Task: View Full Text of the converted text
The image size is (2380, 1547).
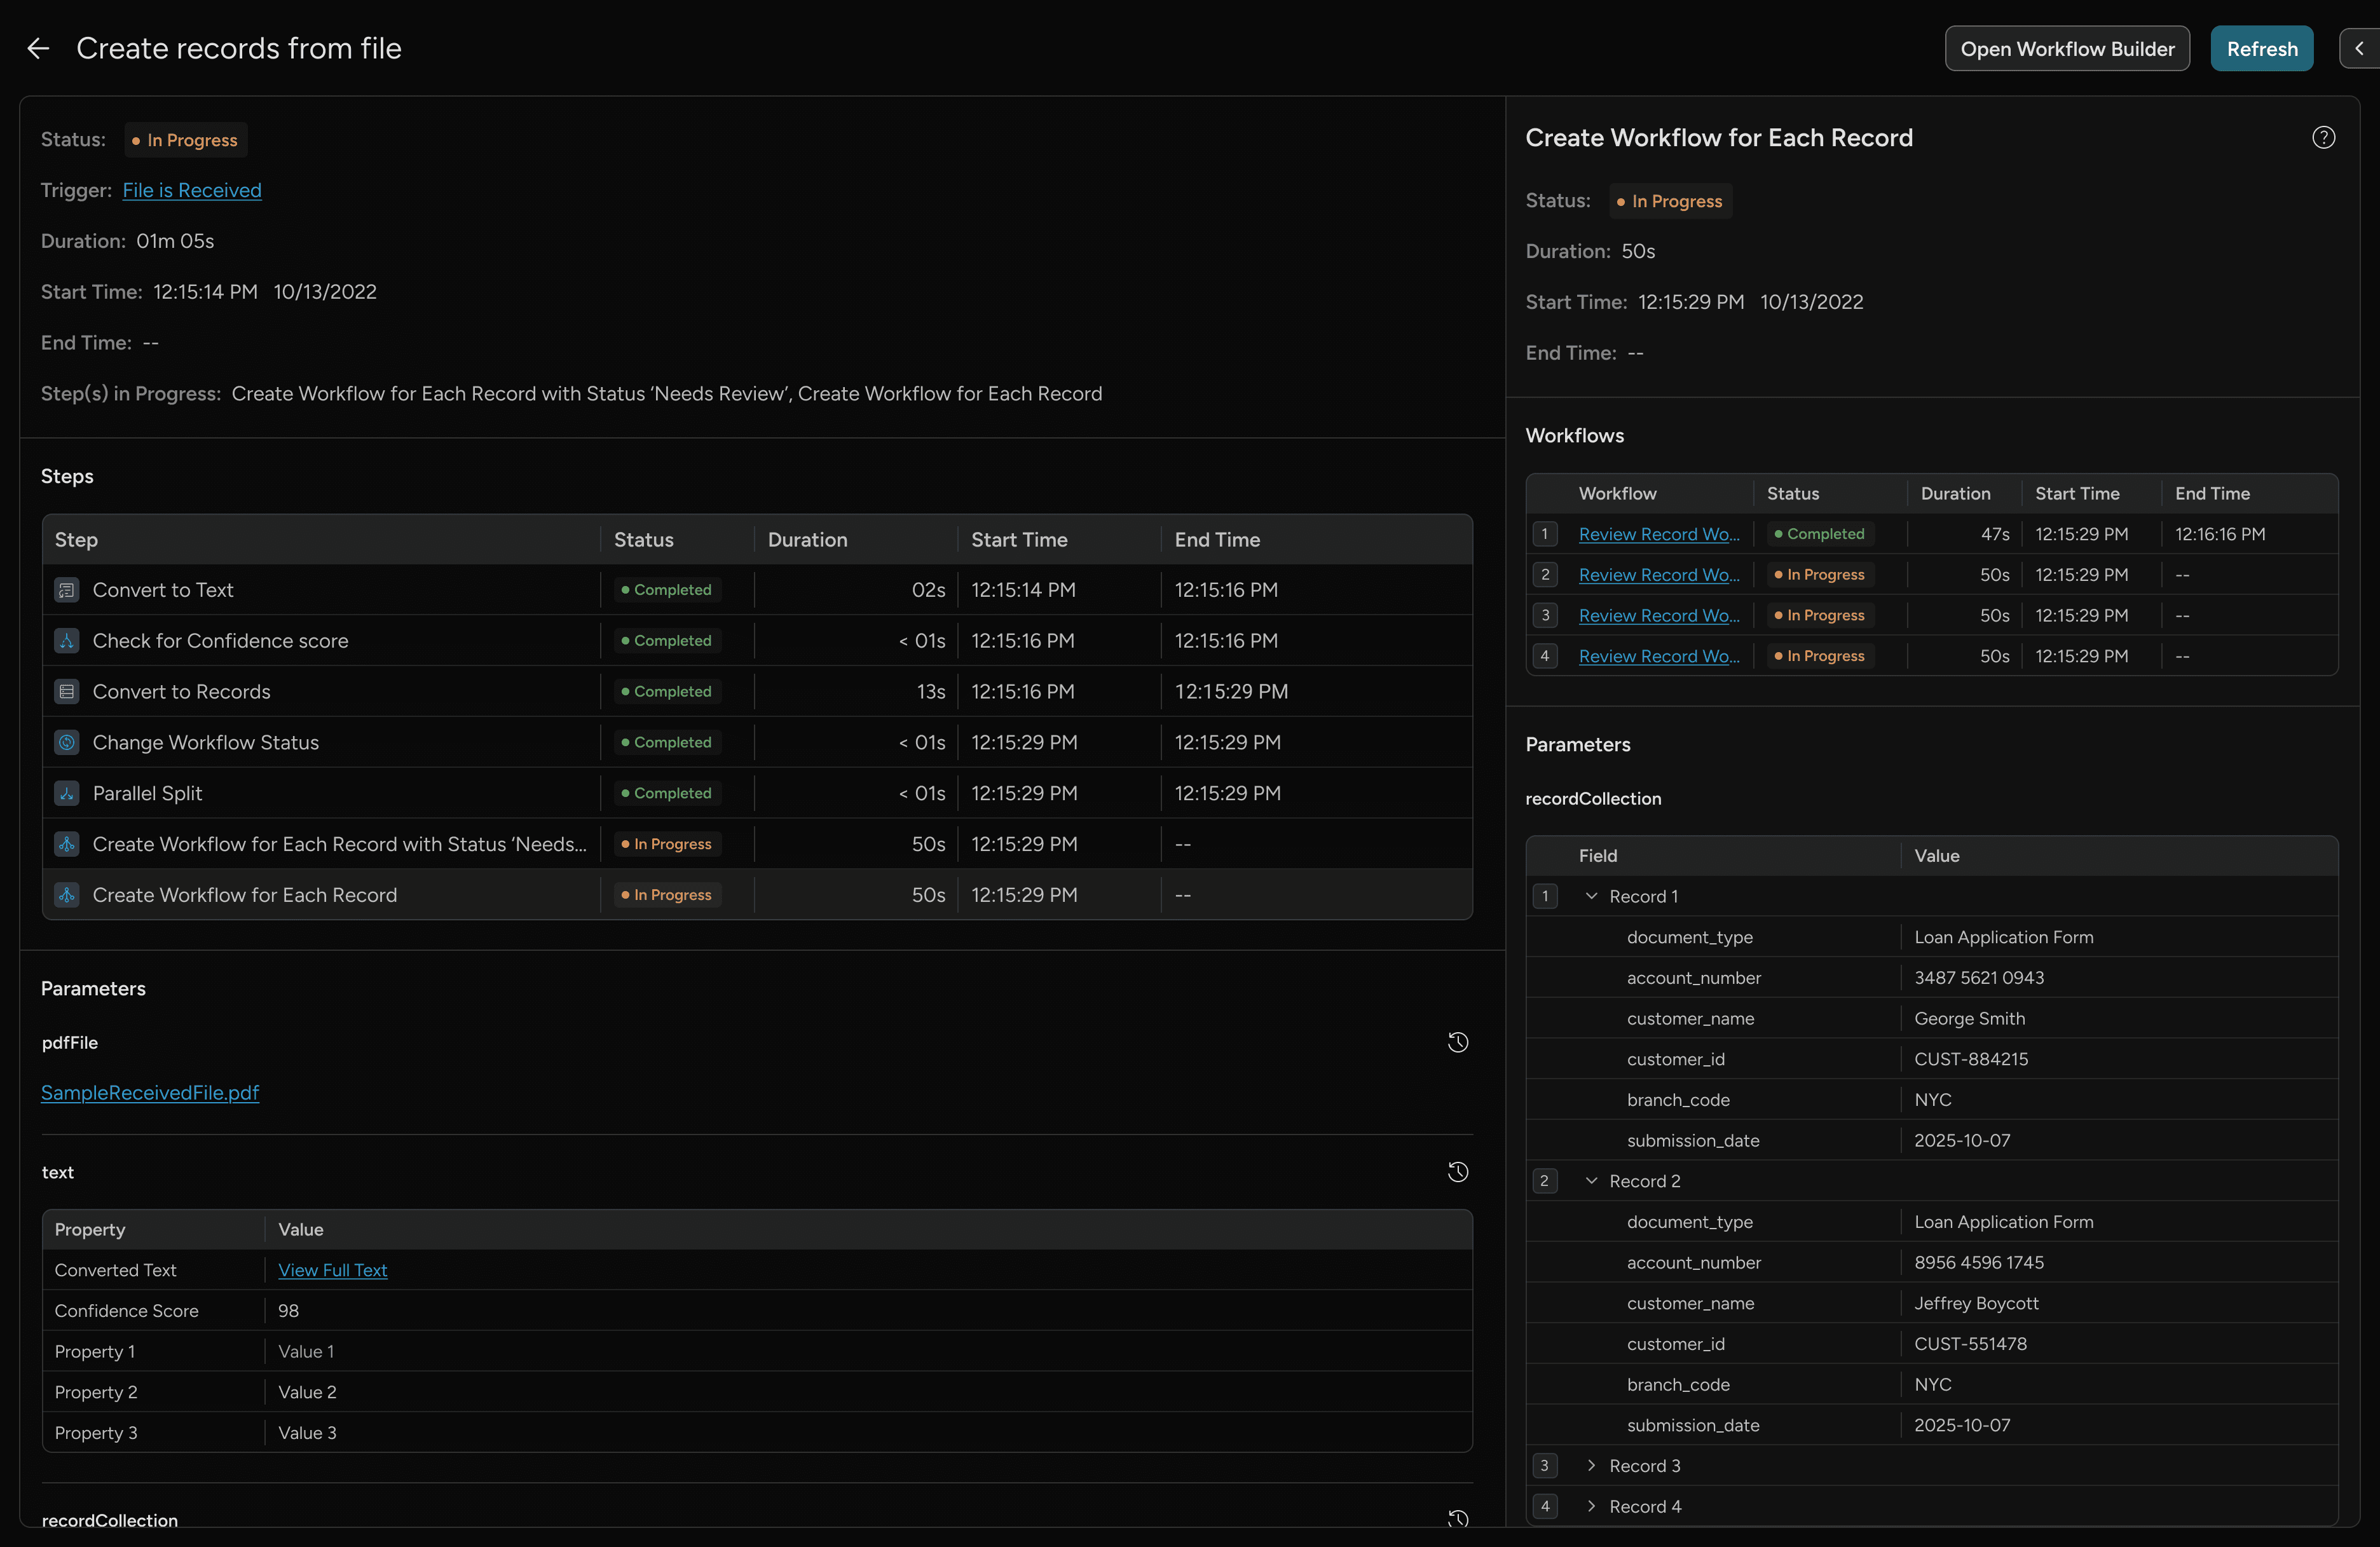Action: coord(332,1269)
